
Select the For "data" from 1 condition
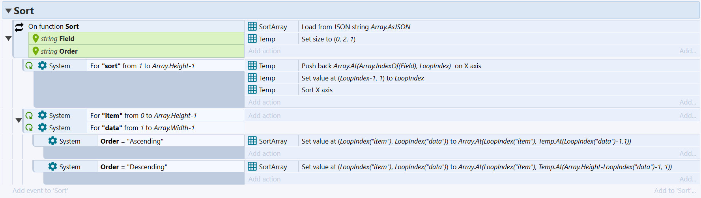(142, 128)
